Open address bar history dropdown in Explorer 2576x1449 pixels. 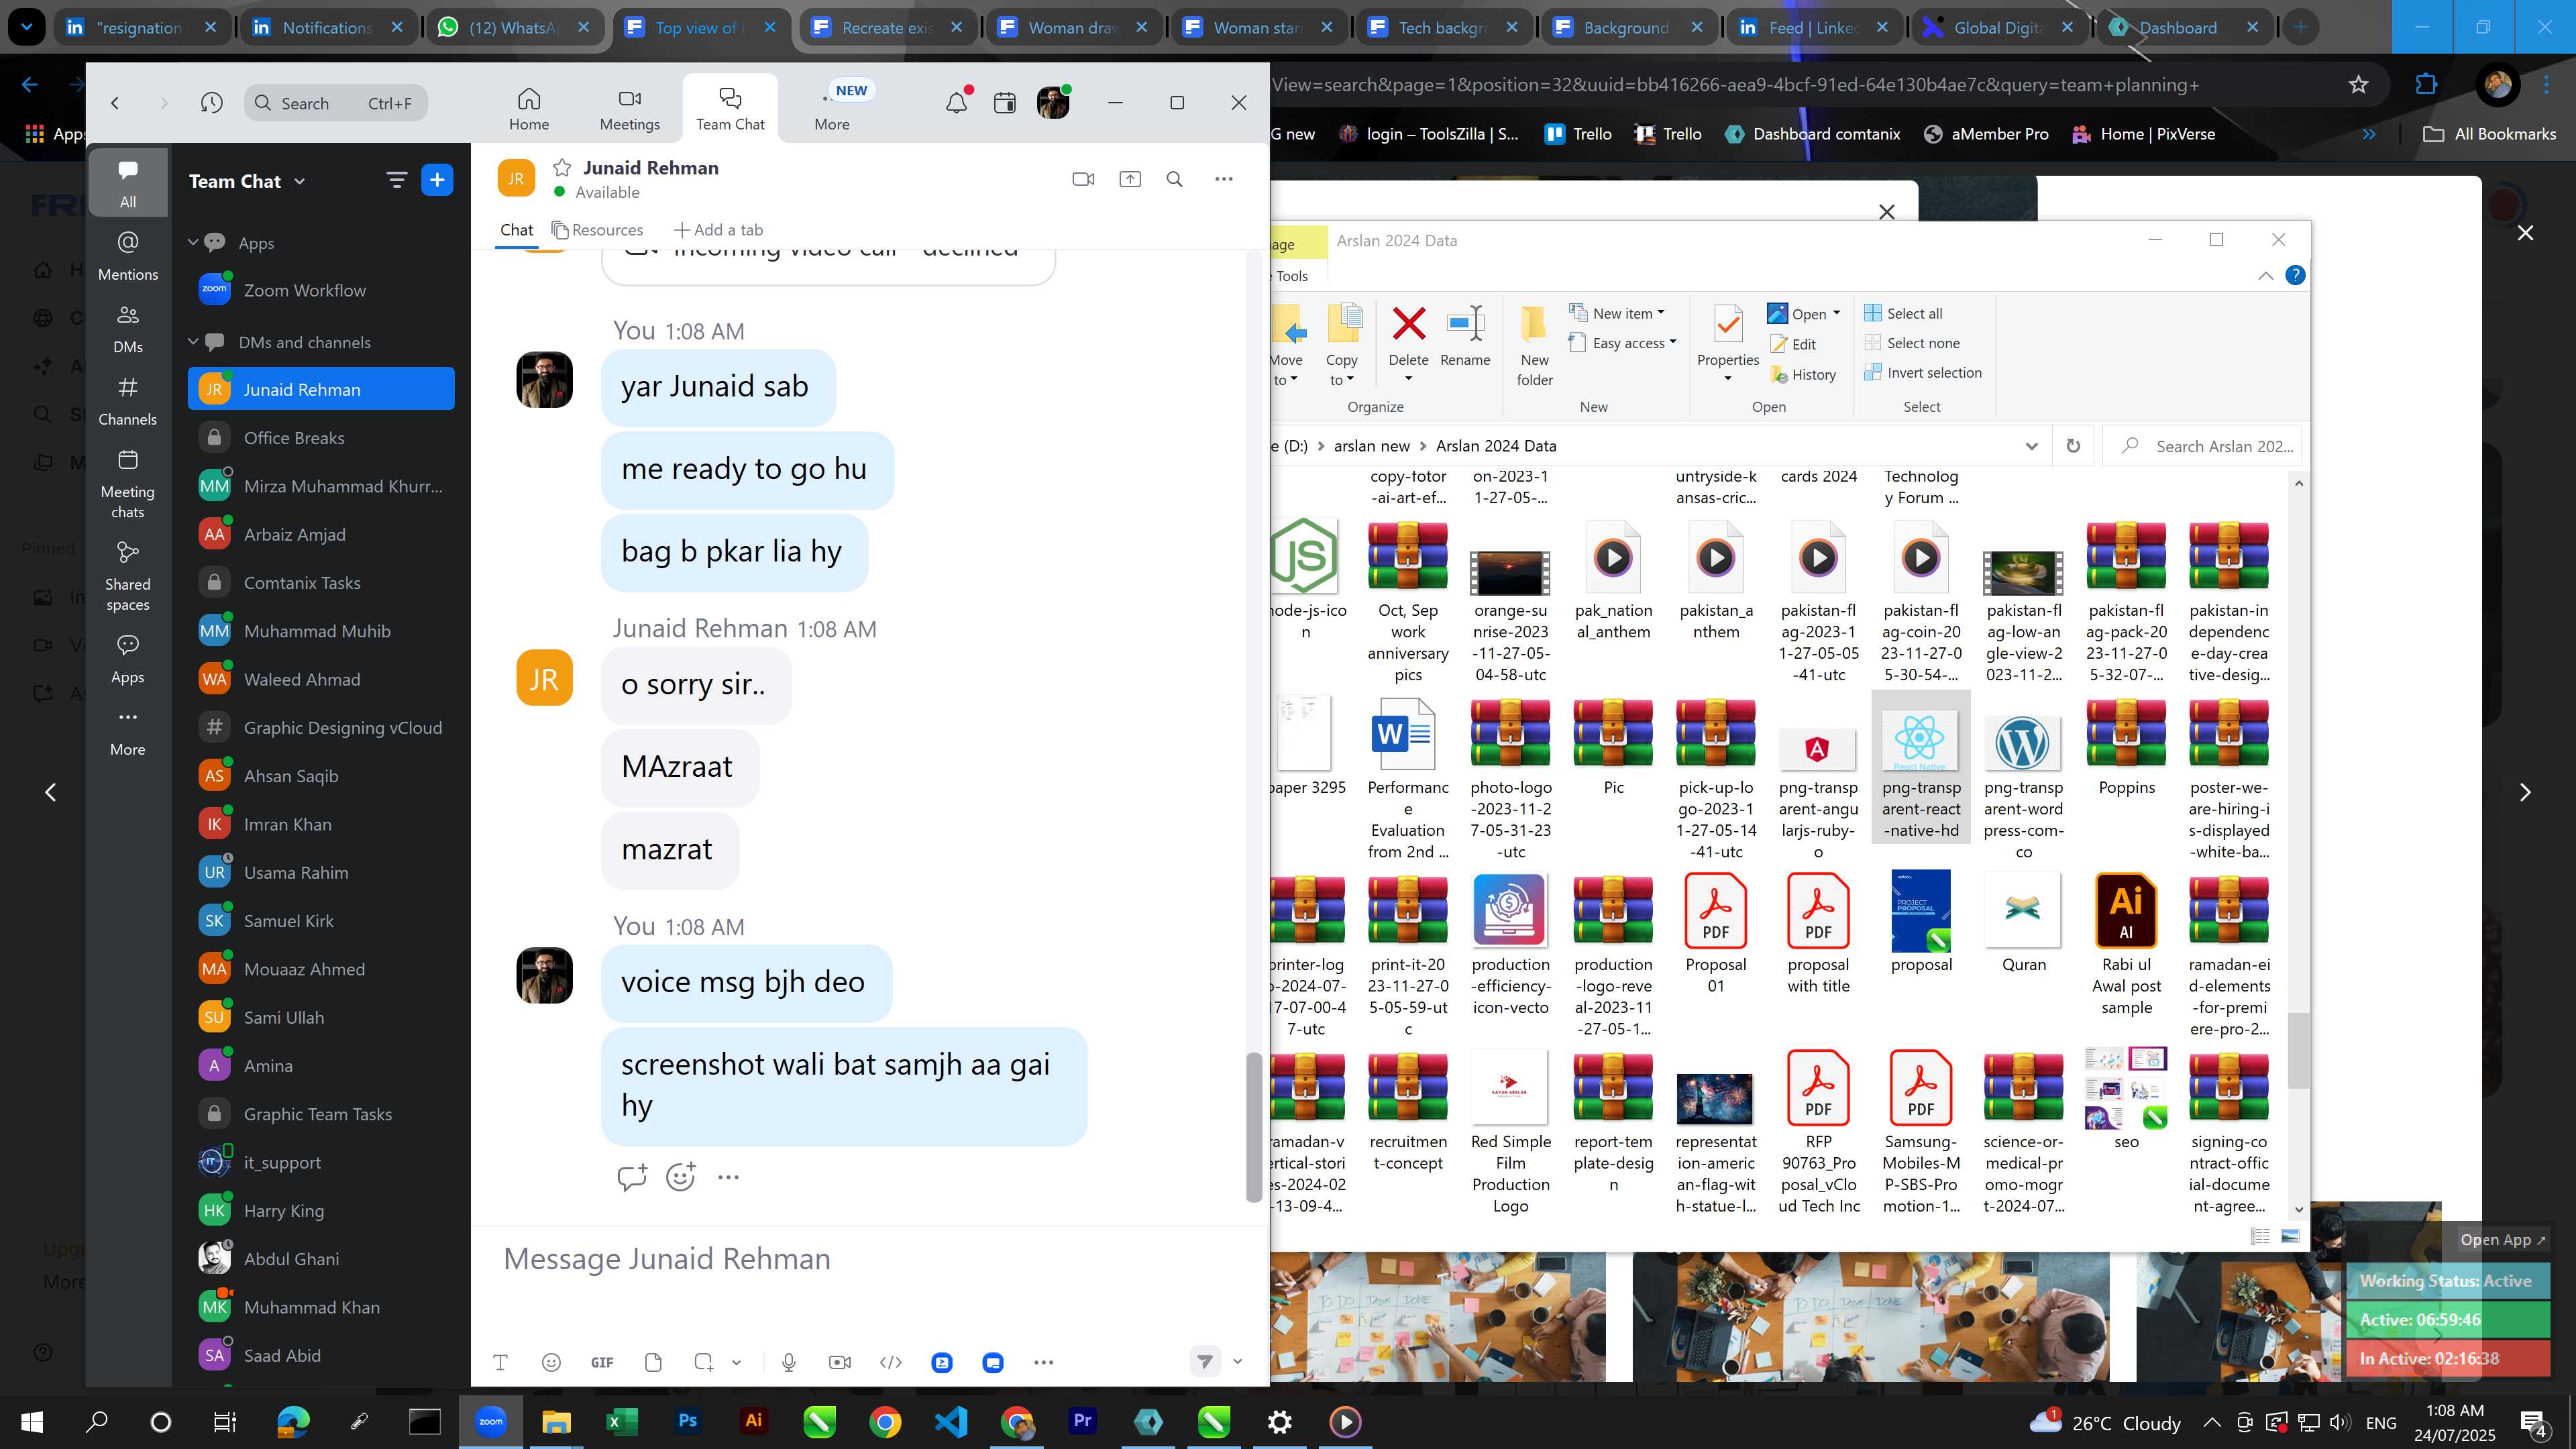(2031, 446)
